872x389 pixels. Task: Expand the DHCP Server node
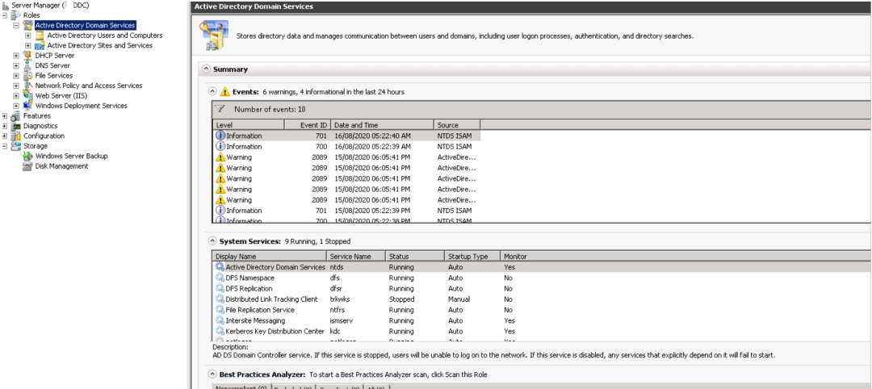pos(16,56)
